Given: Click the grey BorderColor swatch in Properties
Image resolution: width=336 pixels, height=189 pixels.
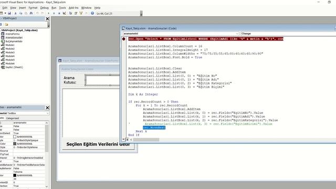Looking at the screenshot, I should [15, 143].
